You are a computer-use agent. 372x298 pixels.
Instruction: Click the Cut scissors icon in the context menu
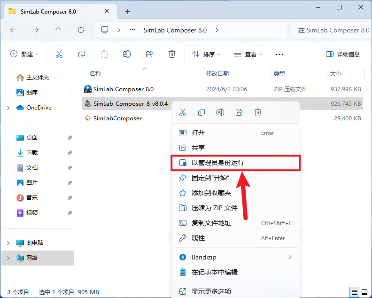click(183, 112)
